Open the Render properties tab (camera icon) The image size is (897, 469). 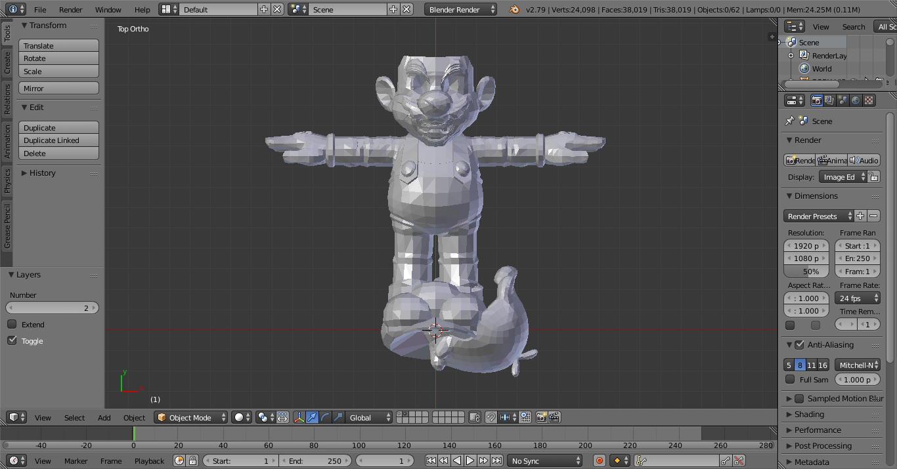pos(817,100)
